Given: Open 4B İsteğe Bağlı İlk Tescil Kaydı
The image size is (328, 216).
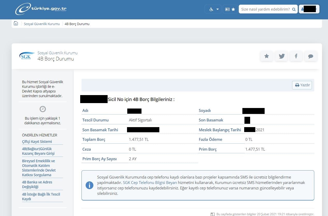Looking at the screenshot, I should tap(41, 197).
